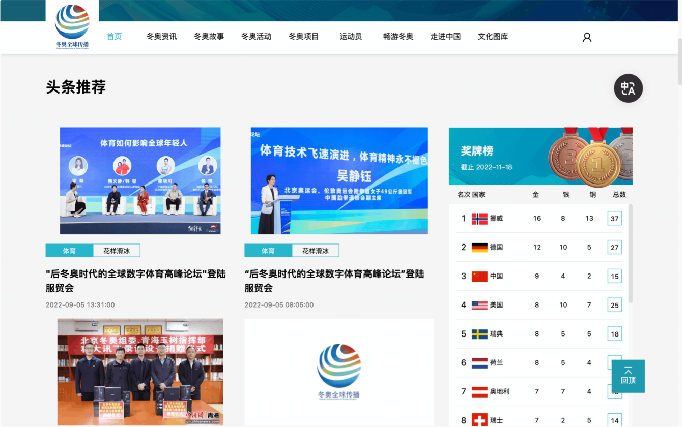The height and width of the screenshot is (427, 683).
Task: Open thumbnail 体育如何影响全球年轻人
Action: pos(140,180)
